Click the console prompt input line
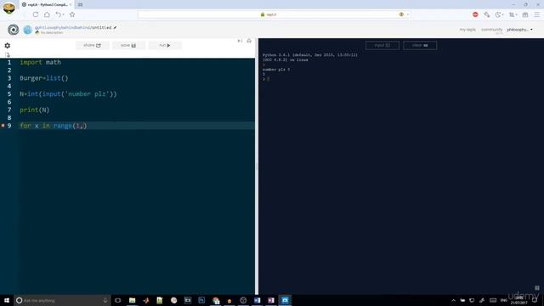The width and height of the screenshot is (544, 306). point(266,79)
